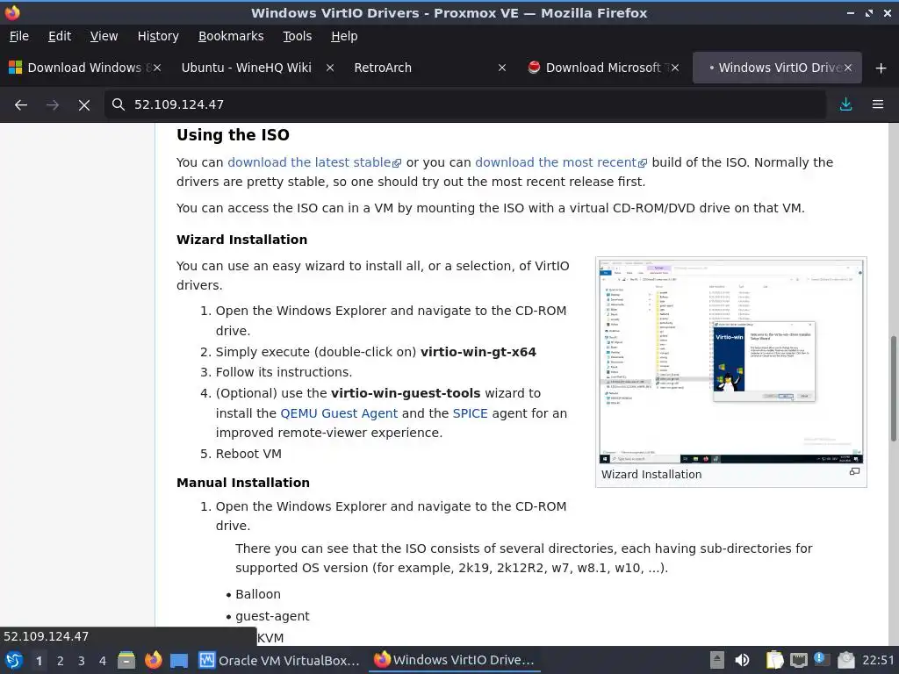Viewport: 899px width, 674px height.
Task: Switch to virtual desktop 3
Action: click(82, 661)
